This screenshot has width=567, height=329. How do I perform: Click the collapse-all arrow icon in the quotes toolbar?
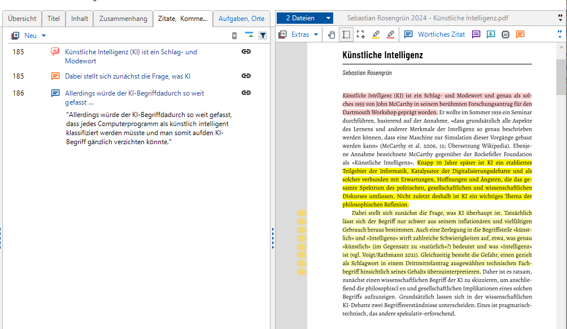[249, 34]
